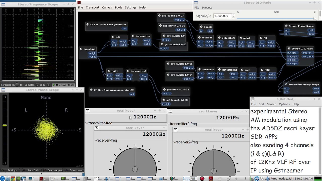
Task: Open the Canvas menu
Action: click(x=107, y=8)
